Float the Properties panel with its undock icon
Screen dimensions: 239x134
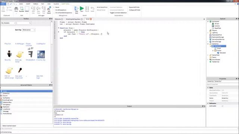pyautogui.click(x=236, y=79)
